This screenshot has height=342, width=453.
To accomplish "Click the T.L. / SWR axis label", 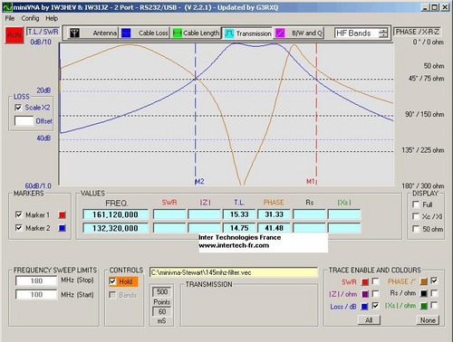I will point(43,32).
